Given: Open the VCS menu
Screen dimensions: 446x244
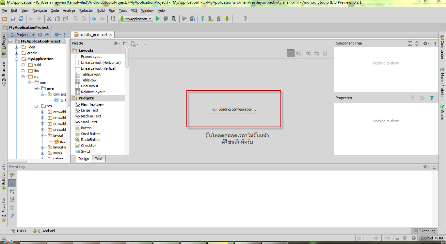Looking at the screenshot, I should (x=134, y=10).
